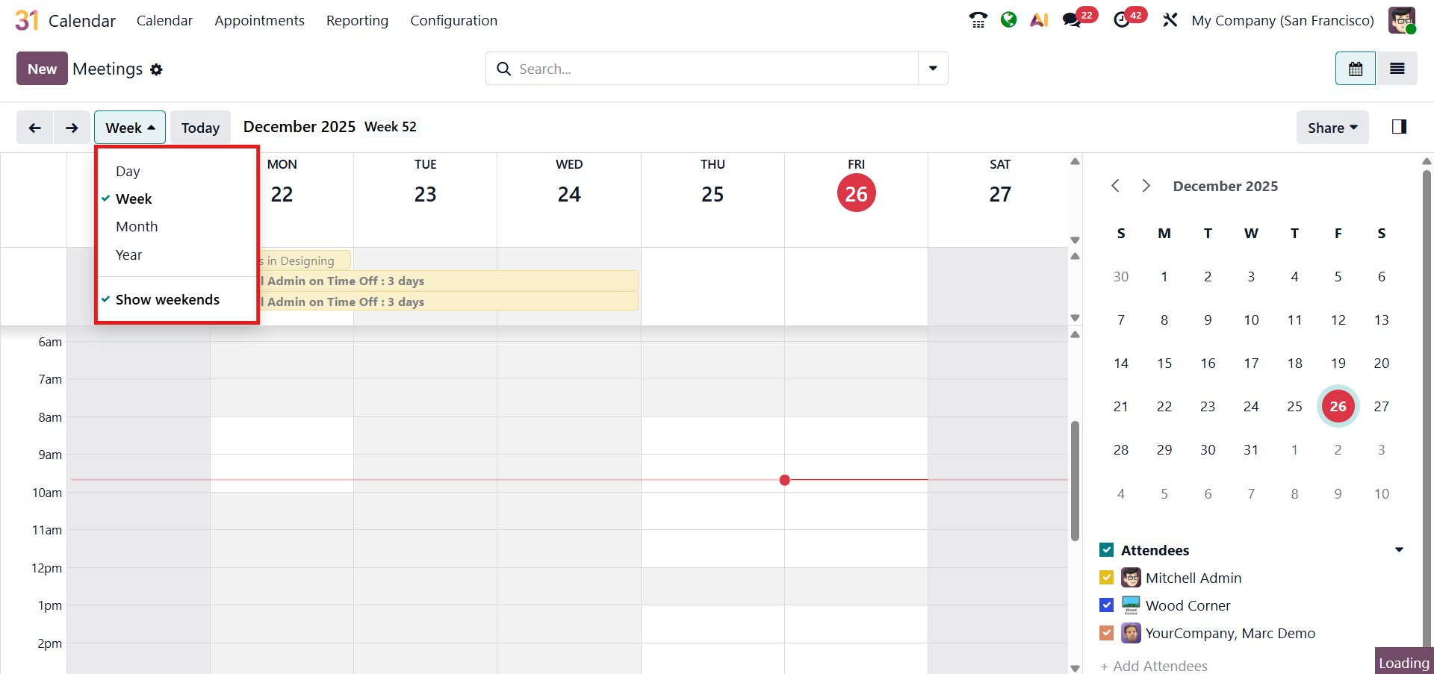Viewport: 1434px width, 674px height.
Task: Toggle Show weekends option
Action: (x=167, y=299)
